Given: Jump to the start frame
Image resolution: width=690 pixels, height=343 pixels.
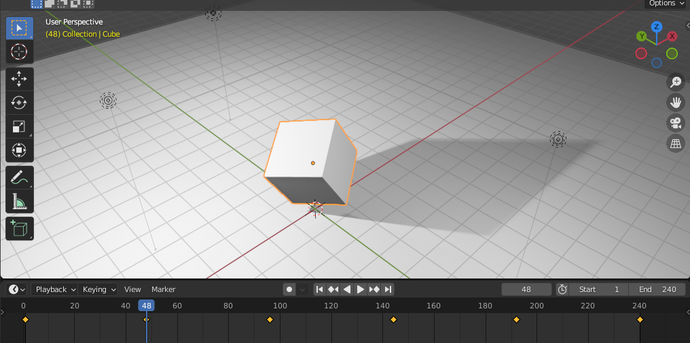Looking at the screenshot, I should 320,289.
